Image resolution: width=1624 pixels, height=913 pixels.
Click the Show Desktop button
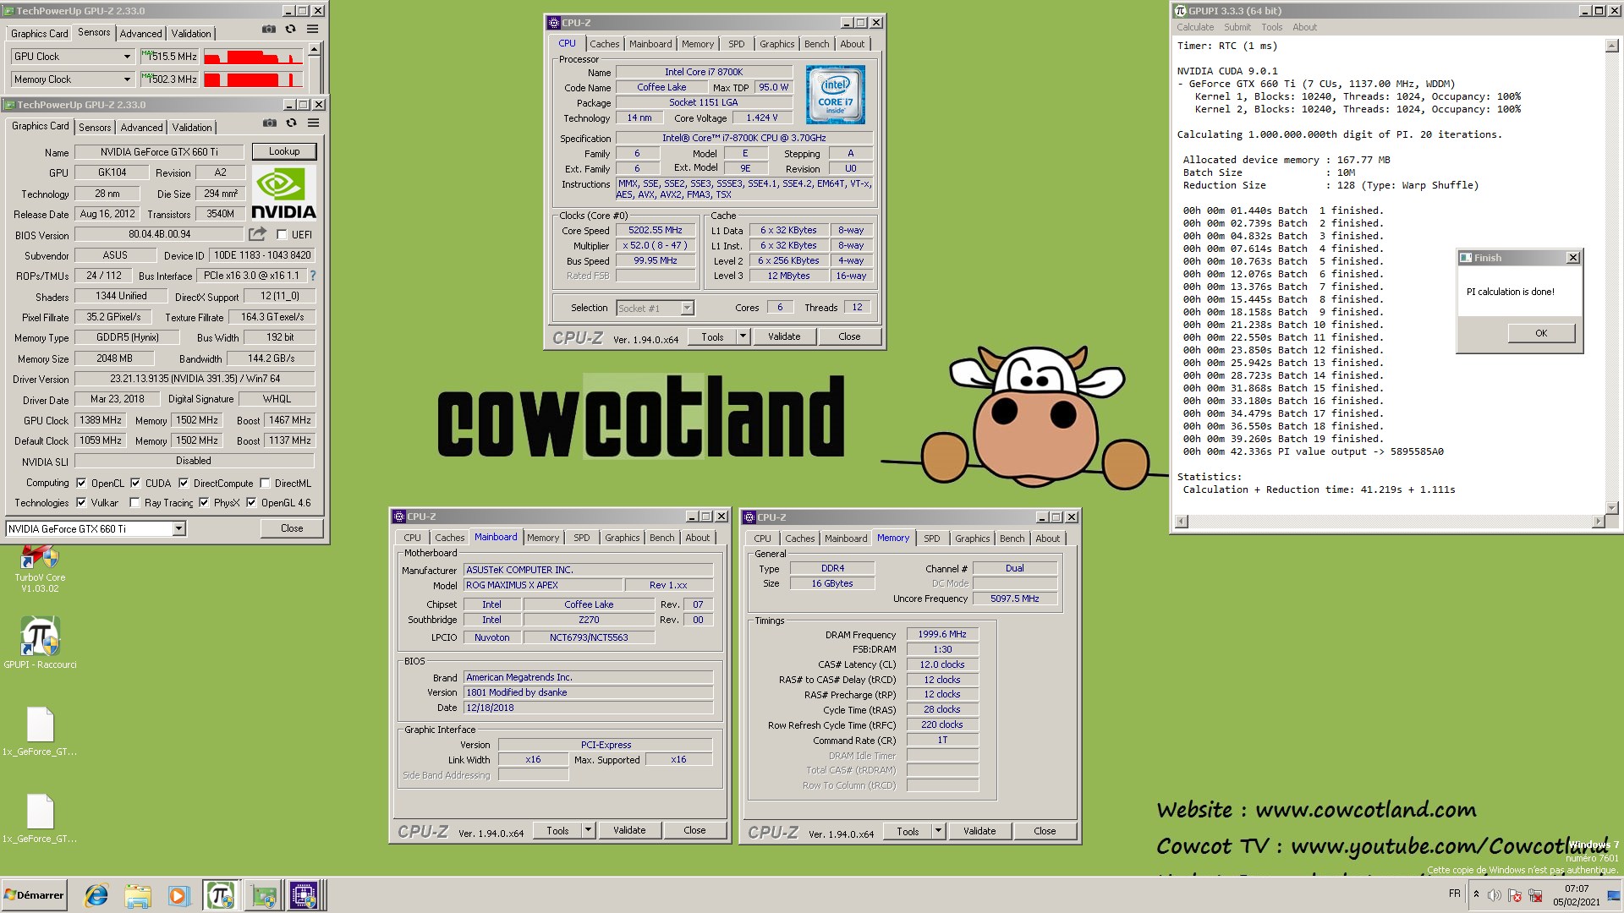tap(1614, 895)
